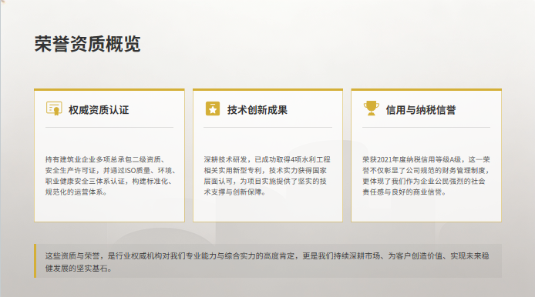Click the summary text starting 这些资质与荣誉
Viewport: 535px width, 297px height.
[267, 262]
